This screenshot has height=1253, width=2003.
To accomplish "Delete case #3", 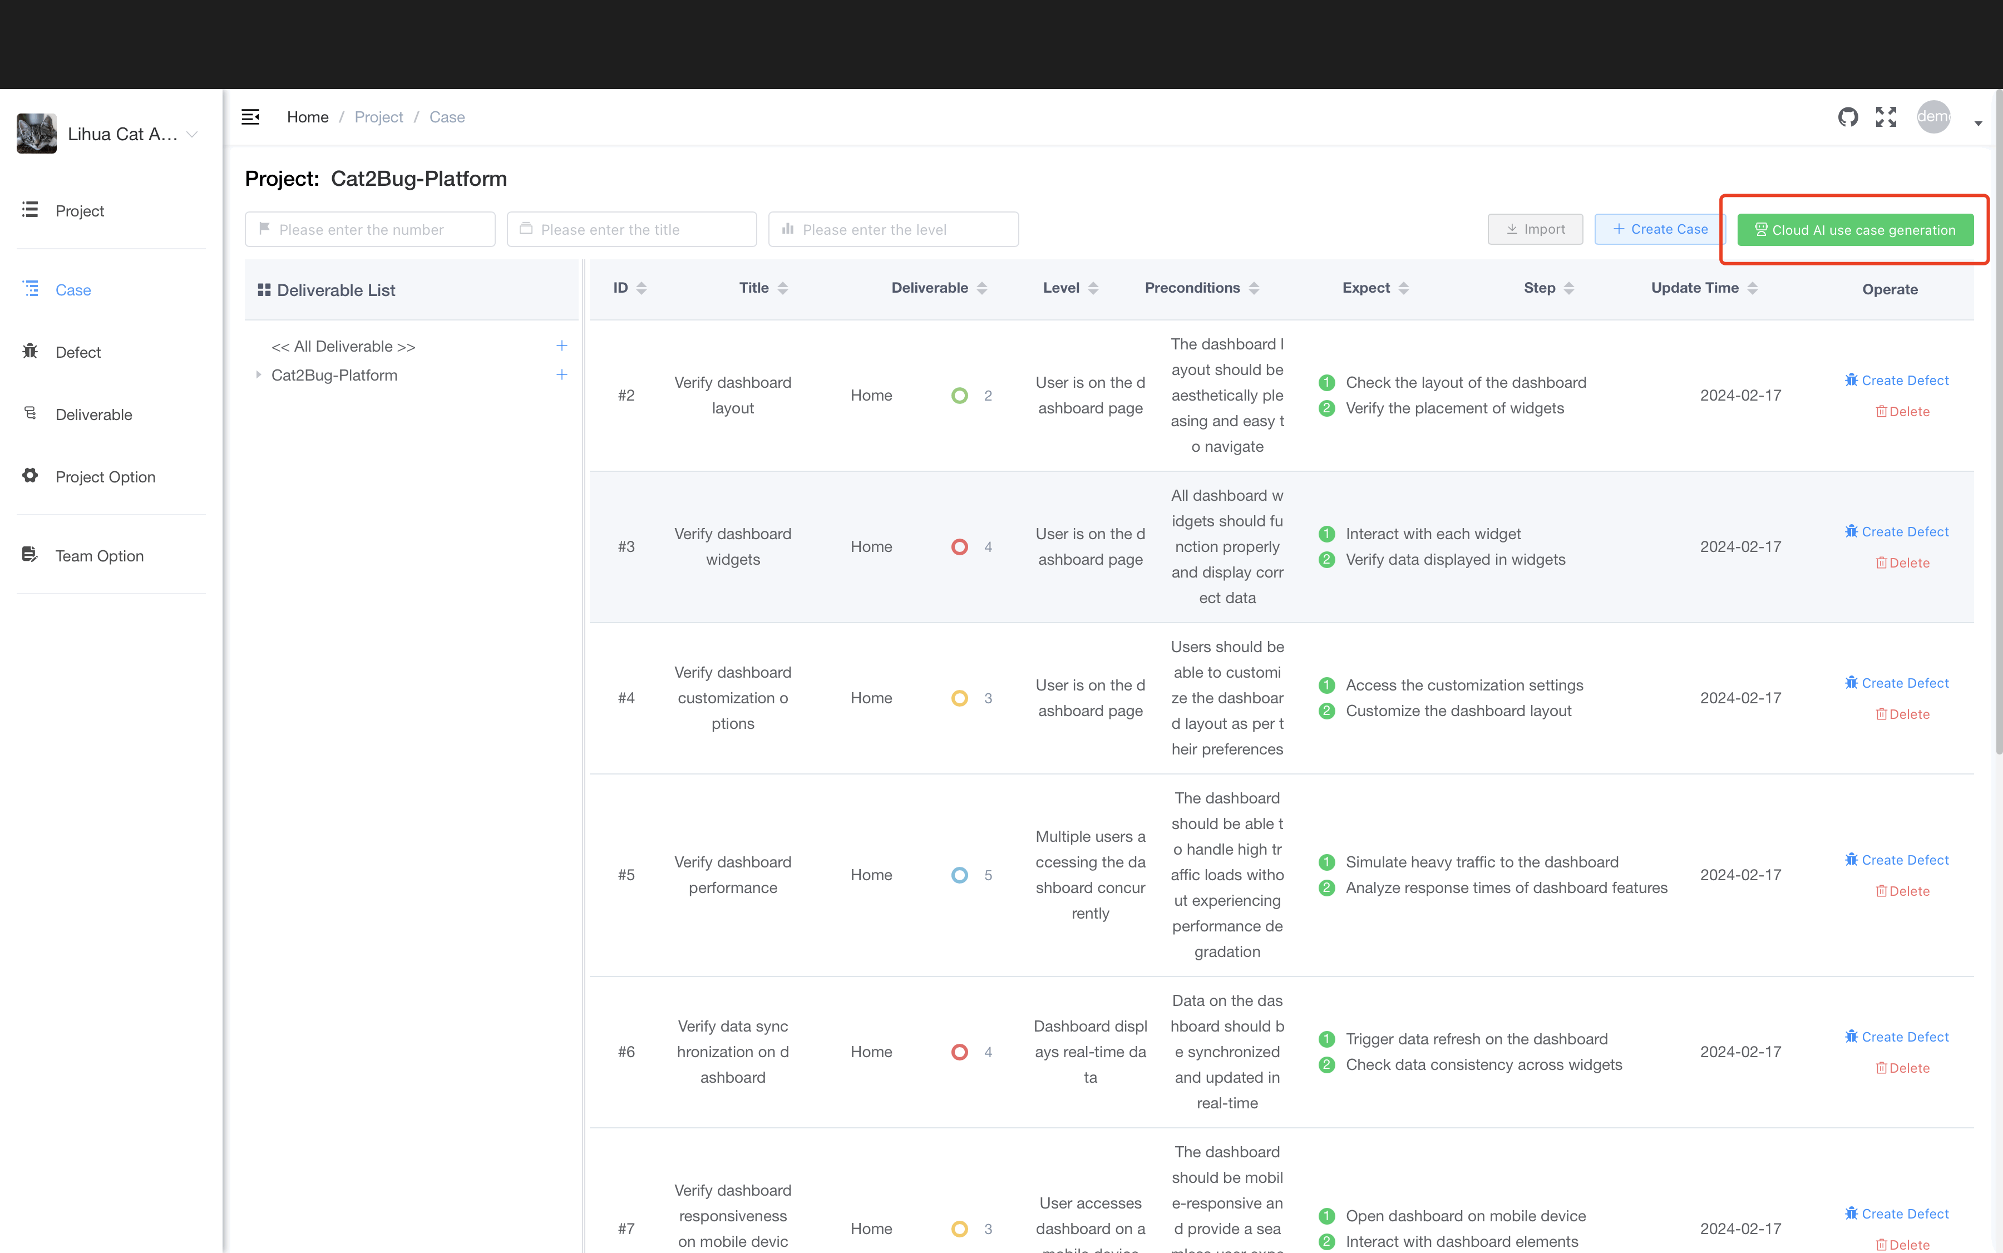I will (1903, 564).
